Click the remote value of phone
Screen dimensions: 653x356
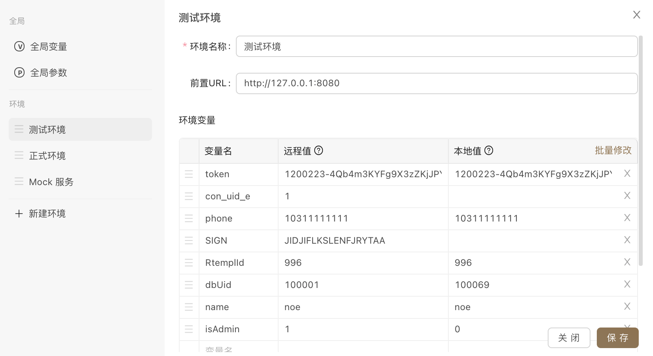[x=363, y=219]
